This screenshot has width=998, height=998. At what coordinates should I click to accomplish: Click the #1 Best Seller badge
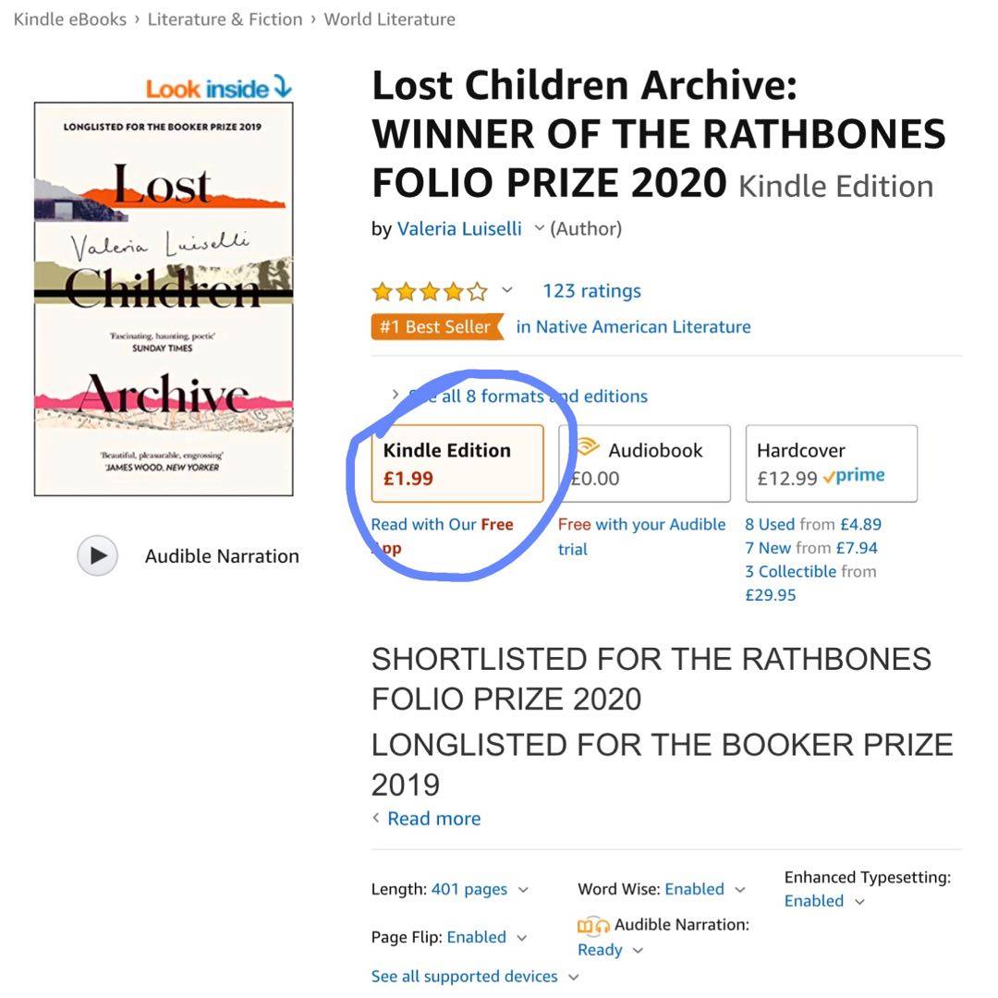pyautogui.click(x=436, y=327)
